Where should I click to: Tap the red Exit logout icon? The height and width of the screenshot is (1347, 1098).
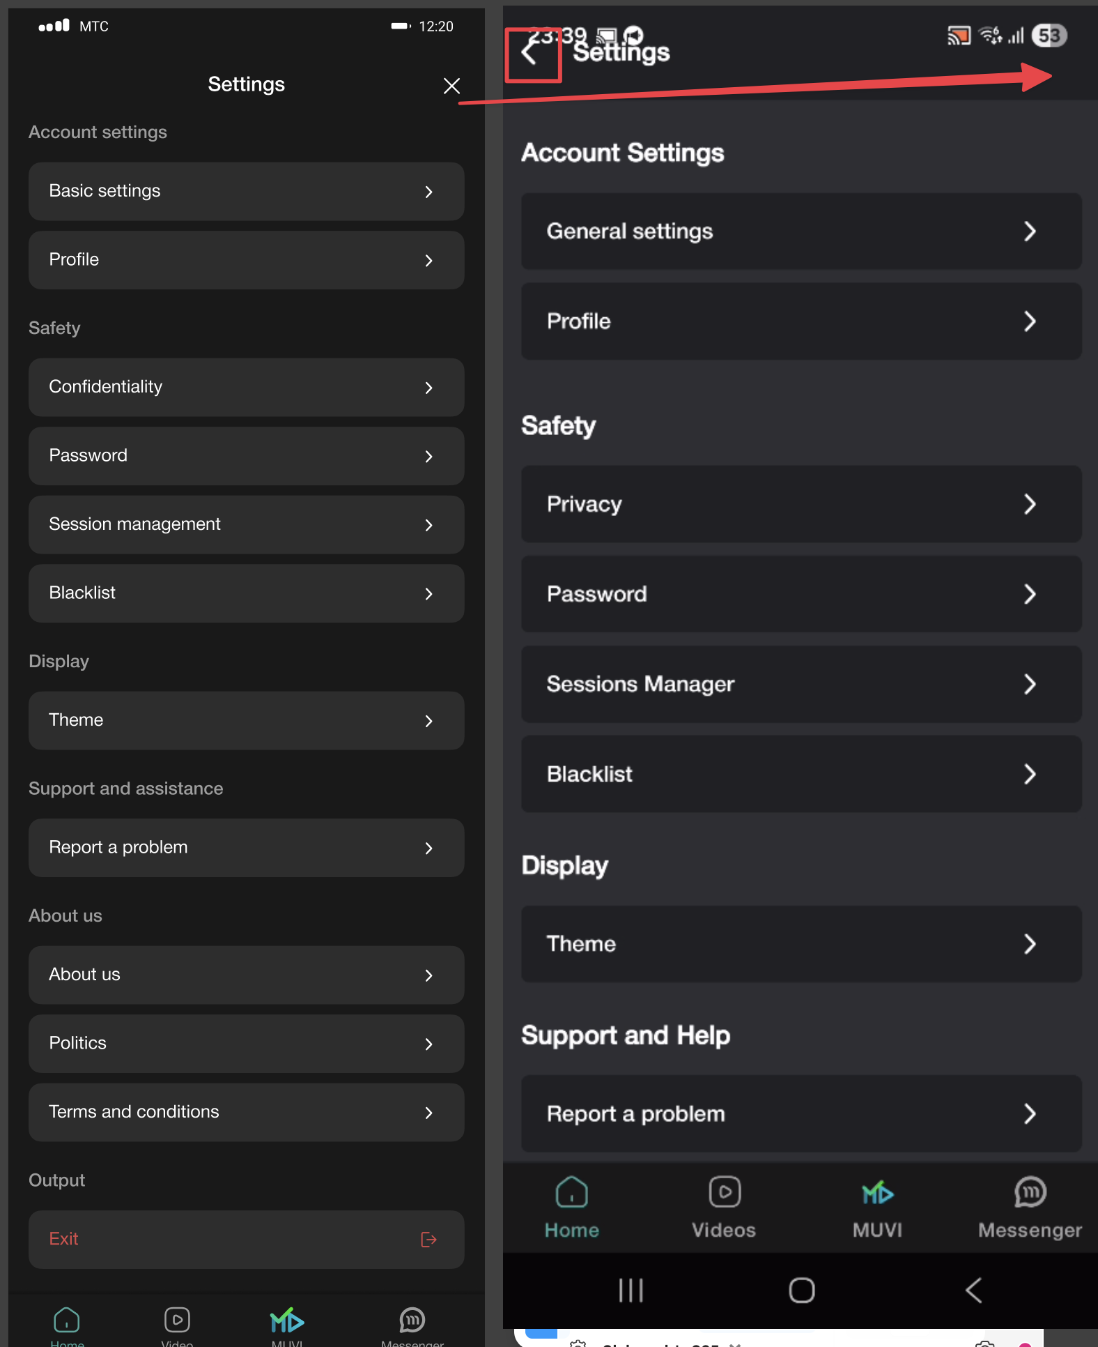pyautogui.click(x=428, y=1239)
